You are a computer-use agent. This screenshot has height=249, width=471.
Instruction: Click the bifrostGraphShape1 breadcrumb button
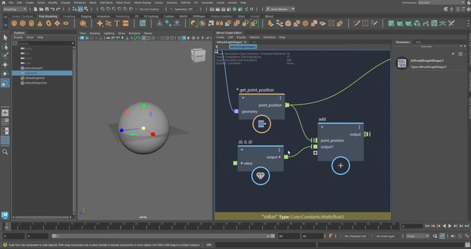243,47
